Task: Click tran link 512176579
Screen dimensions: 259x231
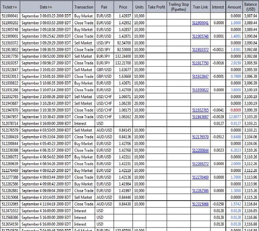Action: 200,137
